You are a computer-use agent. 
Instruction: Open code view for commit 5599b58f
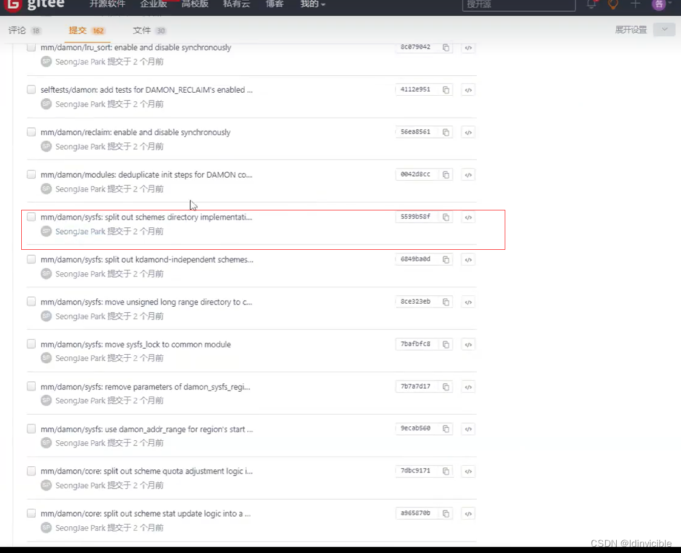point(468,217)
